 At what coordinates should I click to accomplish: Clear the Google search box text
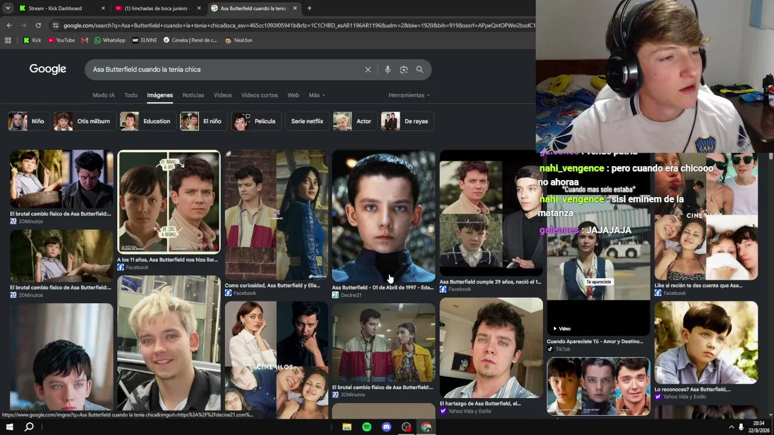click(x=368, y=69)
